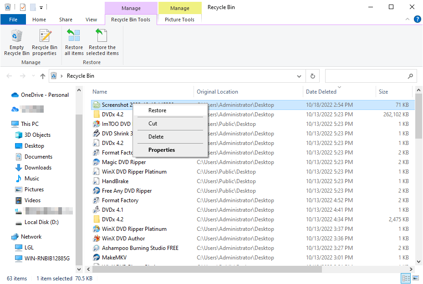Click the Forward navigation arrow
Viewport: 423px width, 284px height.
23,76
